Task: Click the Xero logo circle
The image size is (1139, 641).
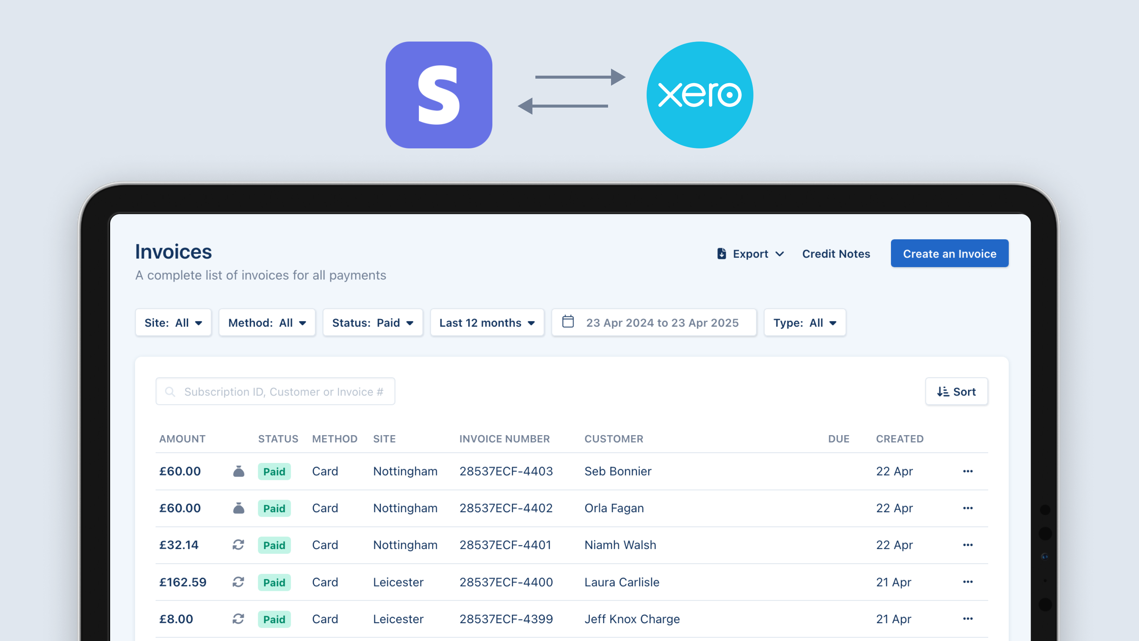Action: tap(700, 95)
